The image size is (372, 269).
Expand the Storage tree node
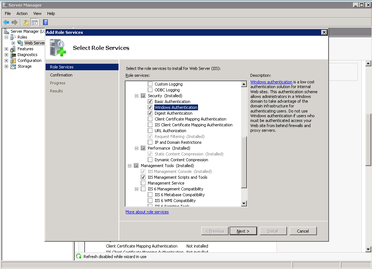tap(7, 67)
